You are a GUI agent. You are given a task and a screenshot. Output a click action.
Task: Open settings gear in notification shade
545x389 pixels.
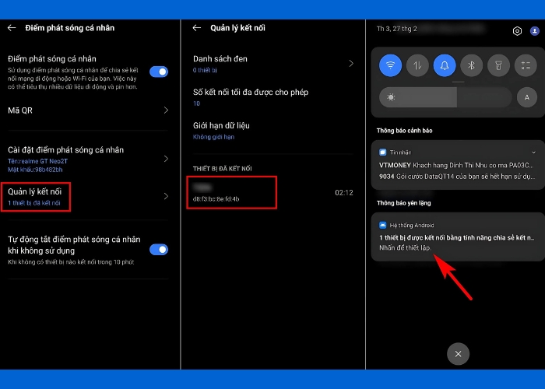pos(518,31)
